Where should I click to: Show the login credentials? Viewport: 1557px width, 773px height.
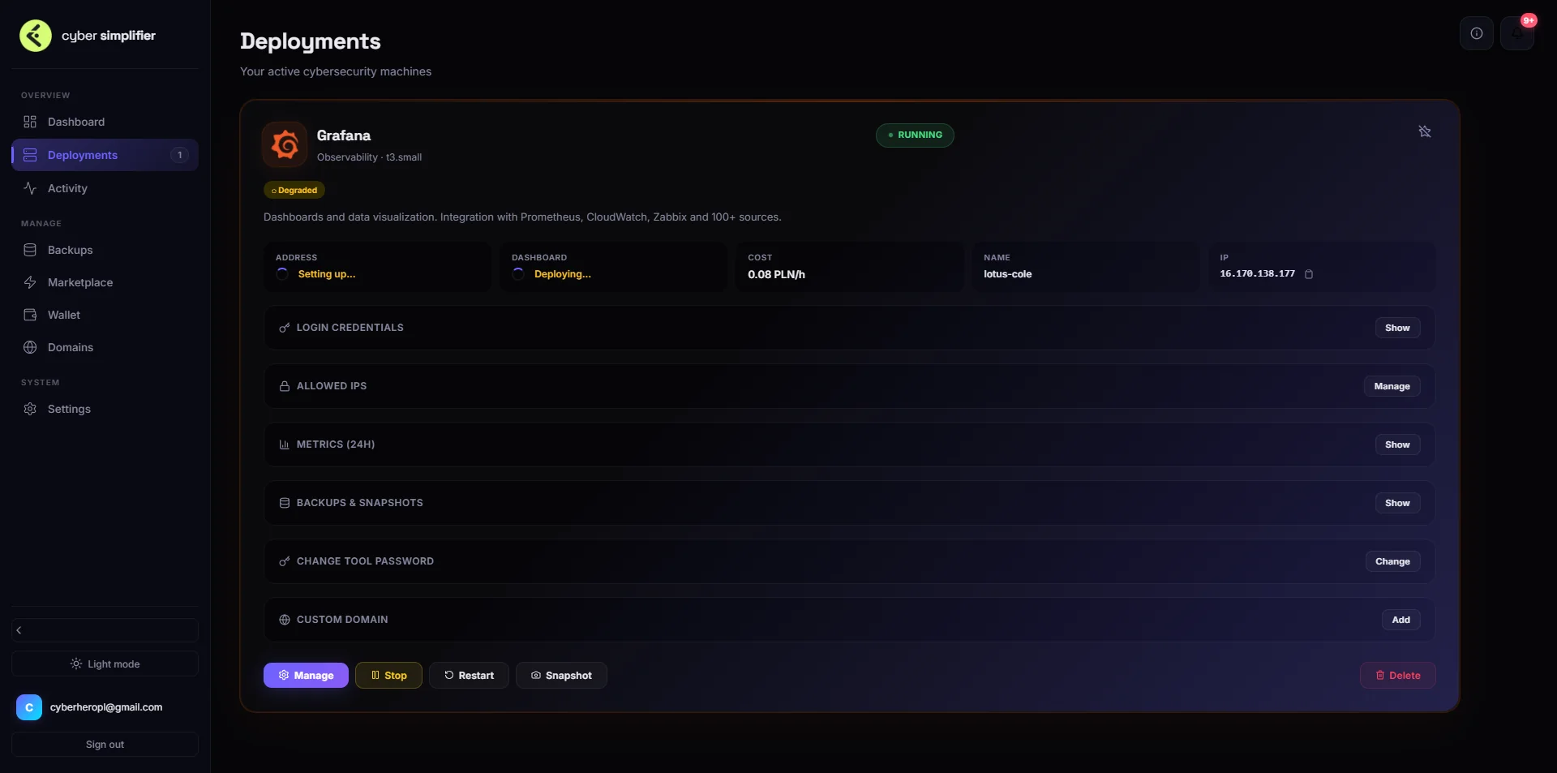[x=1397, y=328]
